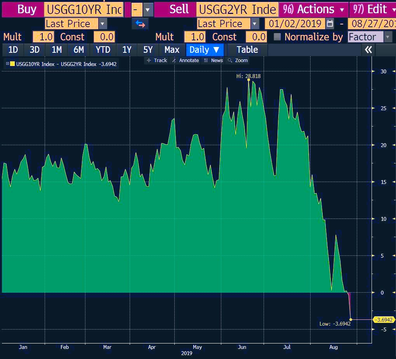Select the Max range tab
This screenshot has height=359, width=396.
(172, 50)
